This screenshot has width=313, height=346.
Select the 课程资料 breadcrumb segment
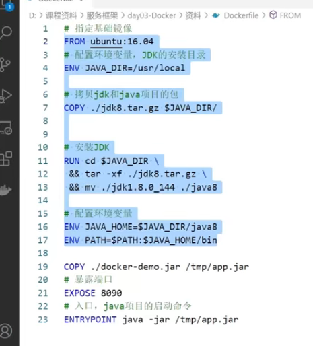click(61, 15)
